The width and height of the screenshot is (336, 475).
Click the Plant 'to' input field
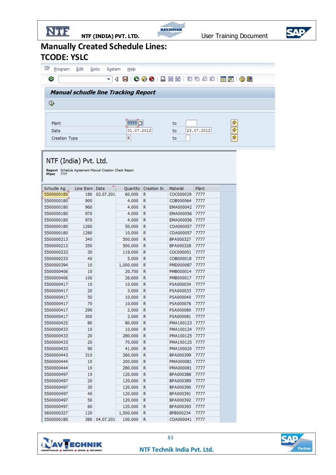(191, 123)
